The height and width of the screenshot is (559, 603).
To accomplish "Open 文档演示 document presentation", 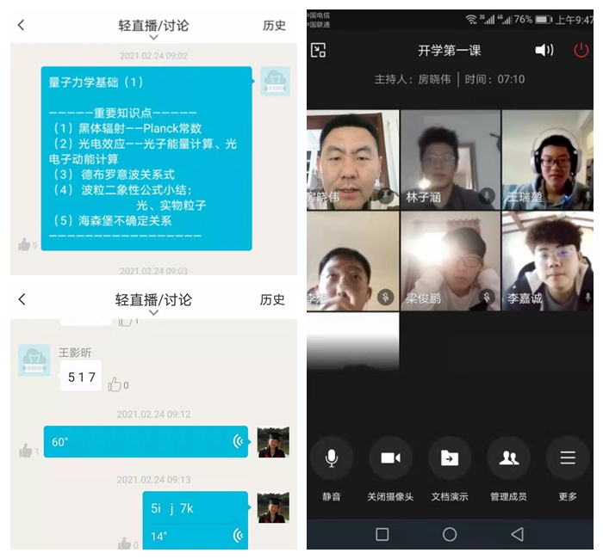I will coord(449,458).
